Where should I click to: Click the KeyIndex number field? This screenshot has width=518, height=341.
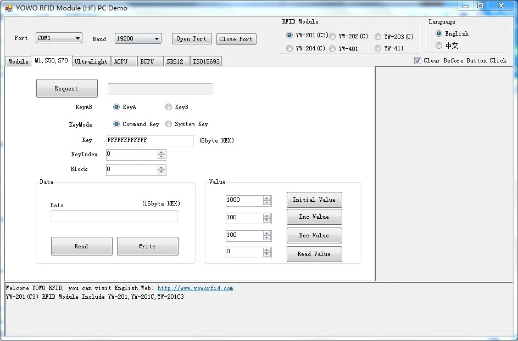132,155
